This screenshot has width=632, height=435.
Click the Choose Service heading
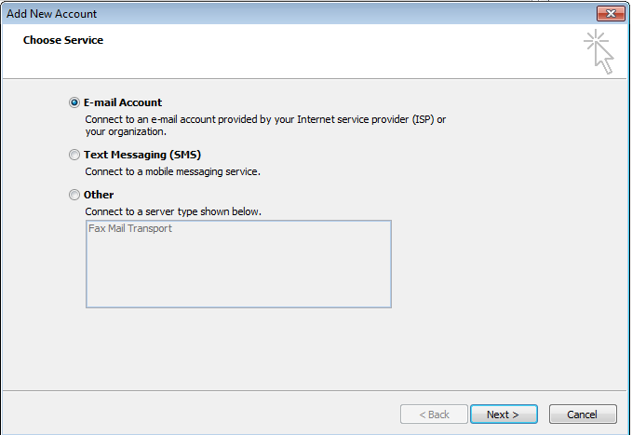[x=63, y=40]
